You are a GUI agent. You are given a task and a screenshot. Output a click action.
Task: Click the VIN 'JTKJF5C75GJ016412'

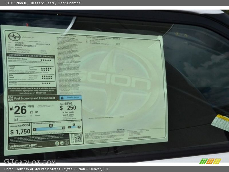pyautogui.click(x=25, y=46)
